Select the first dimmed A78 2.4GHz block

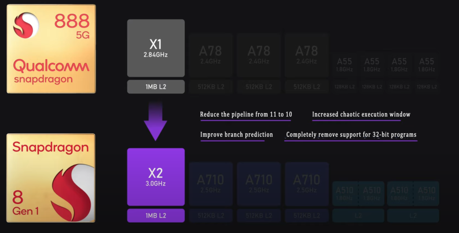click(211, 55)
